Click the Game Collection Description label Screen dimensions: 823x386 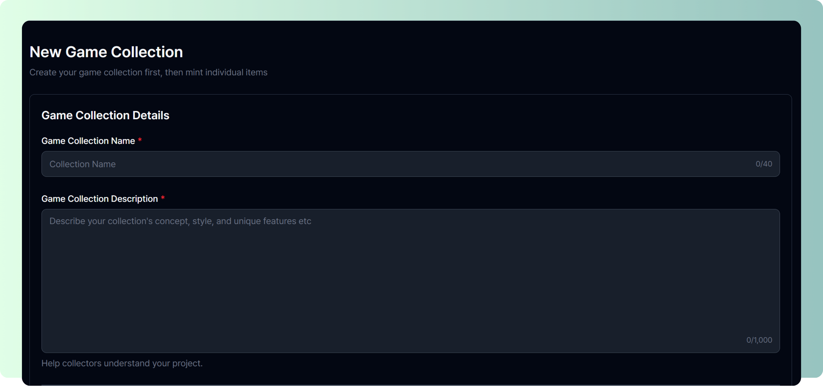tap(99, 199)
